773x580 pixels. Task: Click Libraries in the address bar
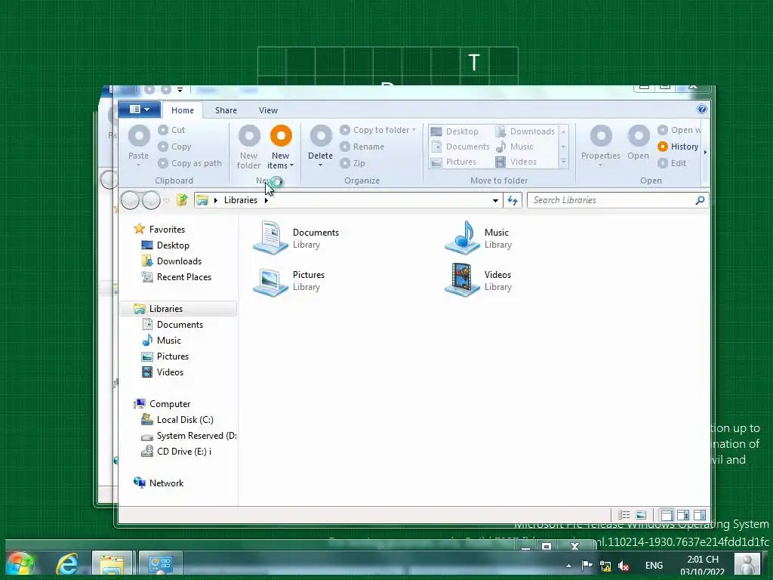[x=241, y=199]
